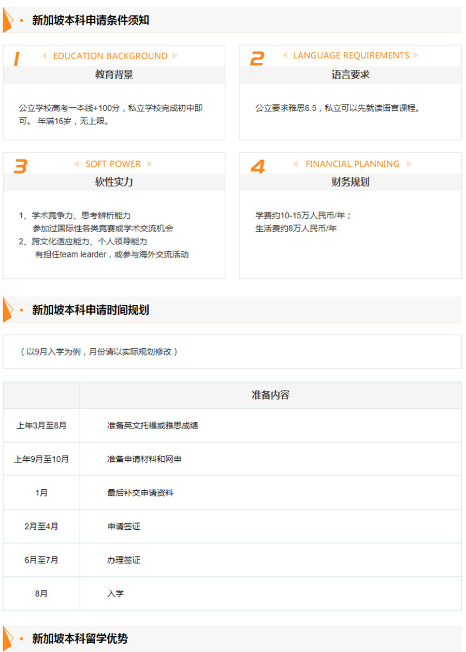Click the orange number 4 icon

tap(257, 166)
